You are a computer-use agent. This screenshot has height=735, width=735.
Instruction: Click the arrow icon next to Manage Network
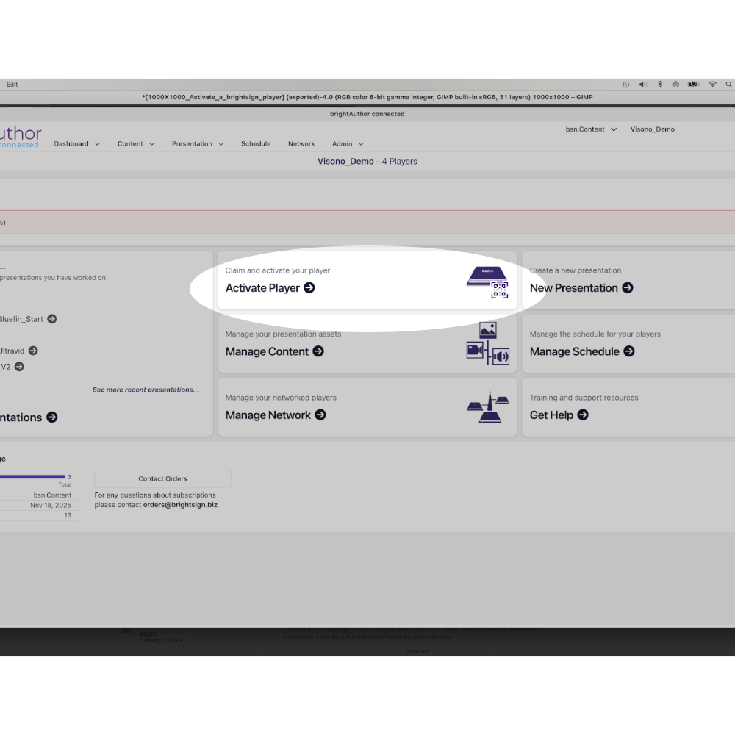(320, 415)
